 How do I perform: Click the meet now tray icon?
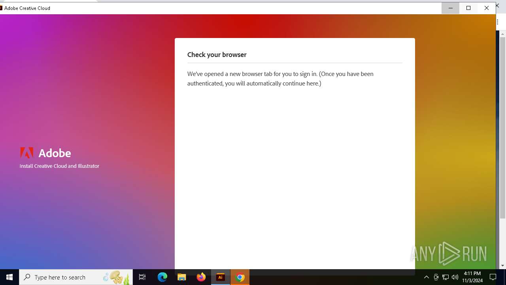436,277
